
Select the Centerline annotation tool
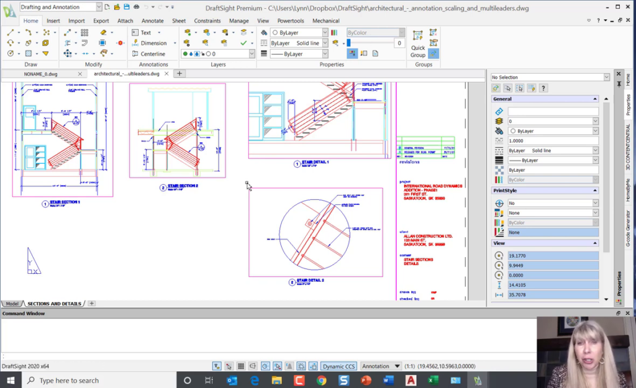click(154, 53)
